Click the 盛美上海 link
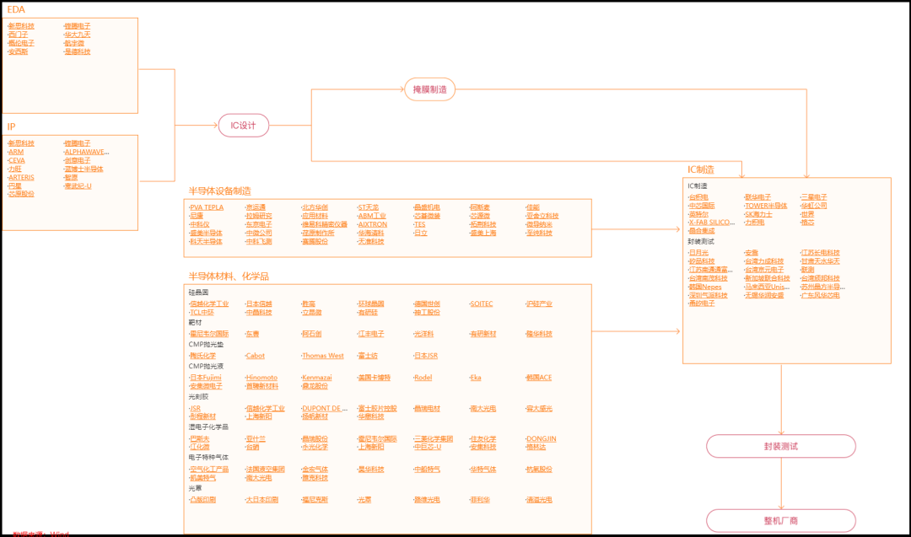 (483, 234)
